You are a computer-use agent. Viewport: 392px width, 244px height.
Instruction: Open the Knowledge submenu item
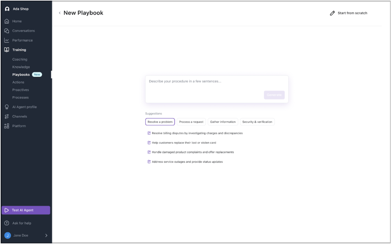point(21,67)
